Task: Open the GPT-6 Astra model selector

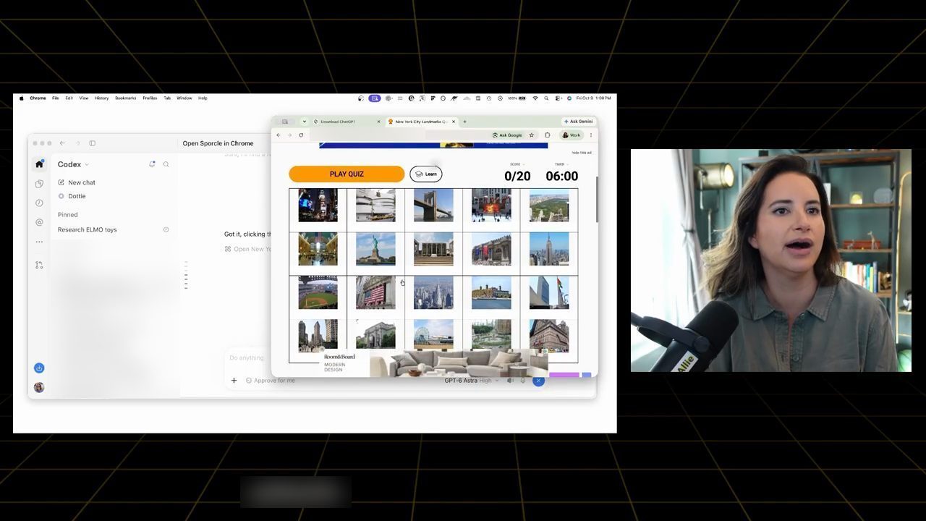Action: (471, 381)
